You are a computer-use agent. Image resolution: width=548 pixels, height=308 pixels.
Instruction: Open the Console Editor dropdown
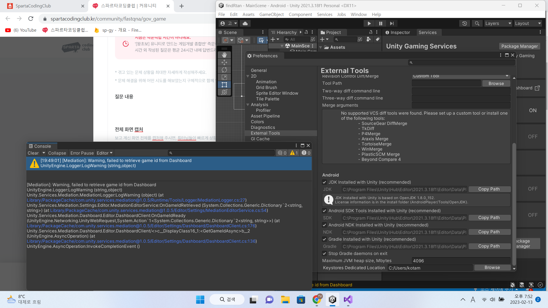coord(105,153)
